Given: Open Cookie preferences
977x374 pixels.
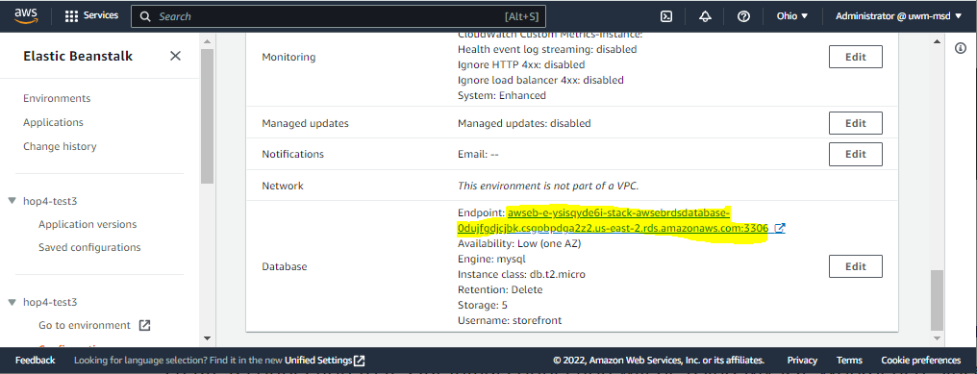Looking at the screenshot, I should coord(921,361).
